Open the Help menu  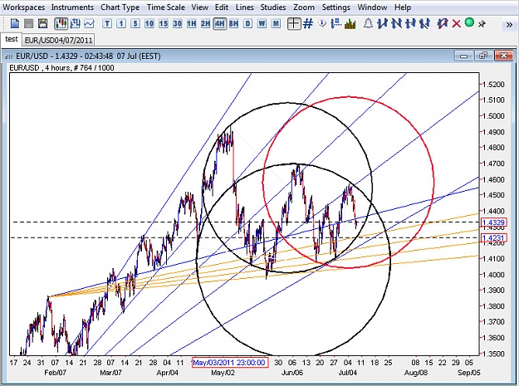pyautogui.click(x=403, y=7)
